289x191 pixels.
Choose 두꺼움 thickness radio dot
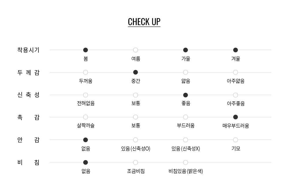click(86, 72)
